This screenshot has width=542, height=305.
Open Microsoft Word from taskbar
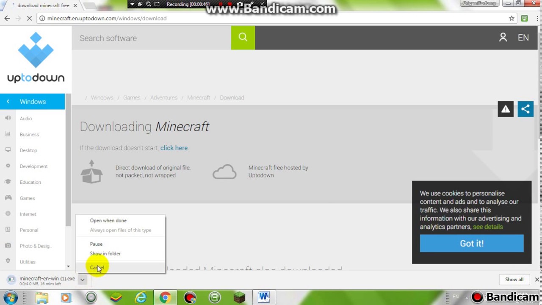click(x=264, y=297)
